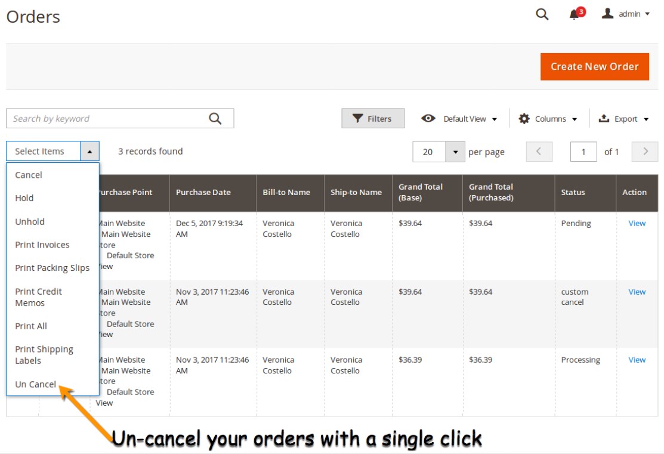
Task: Select Print Packing Slips action
Action: (52, 268)
